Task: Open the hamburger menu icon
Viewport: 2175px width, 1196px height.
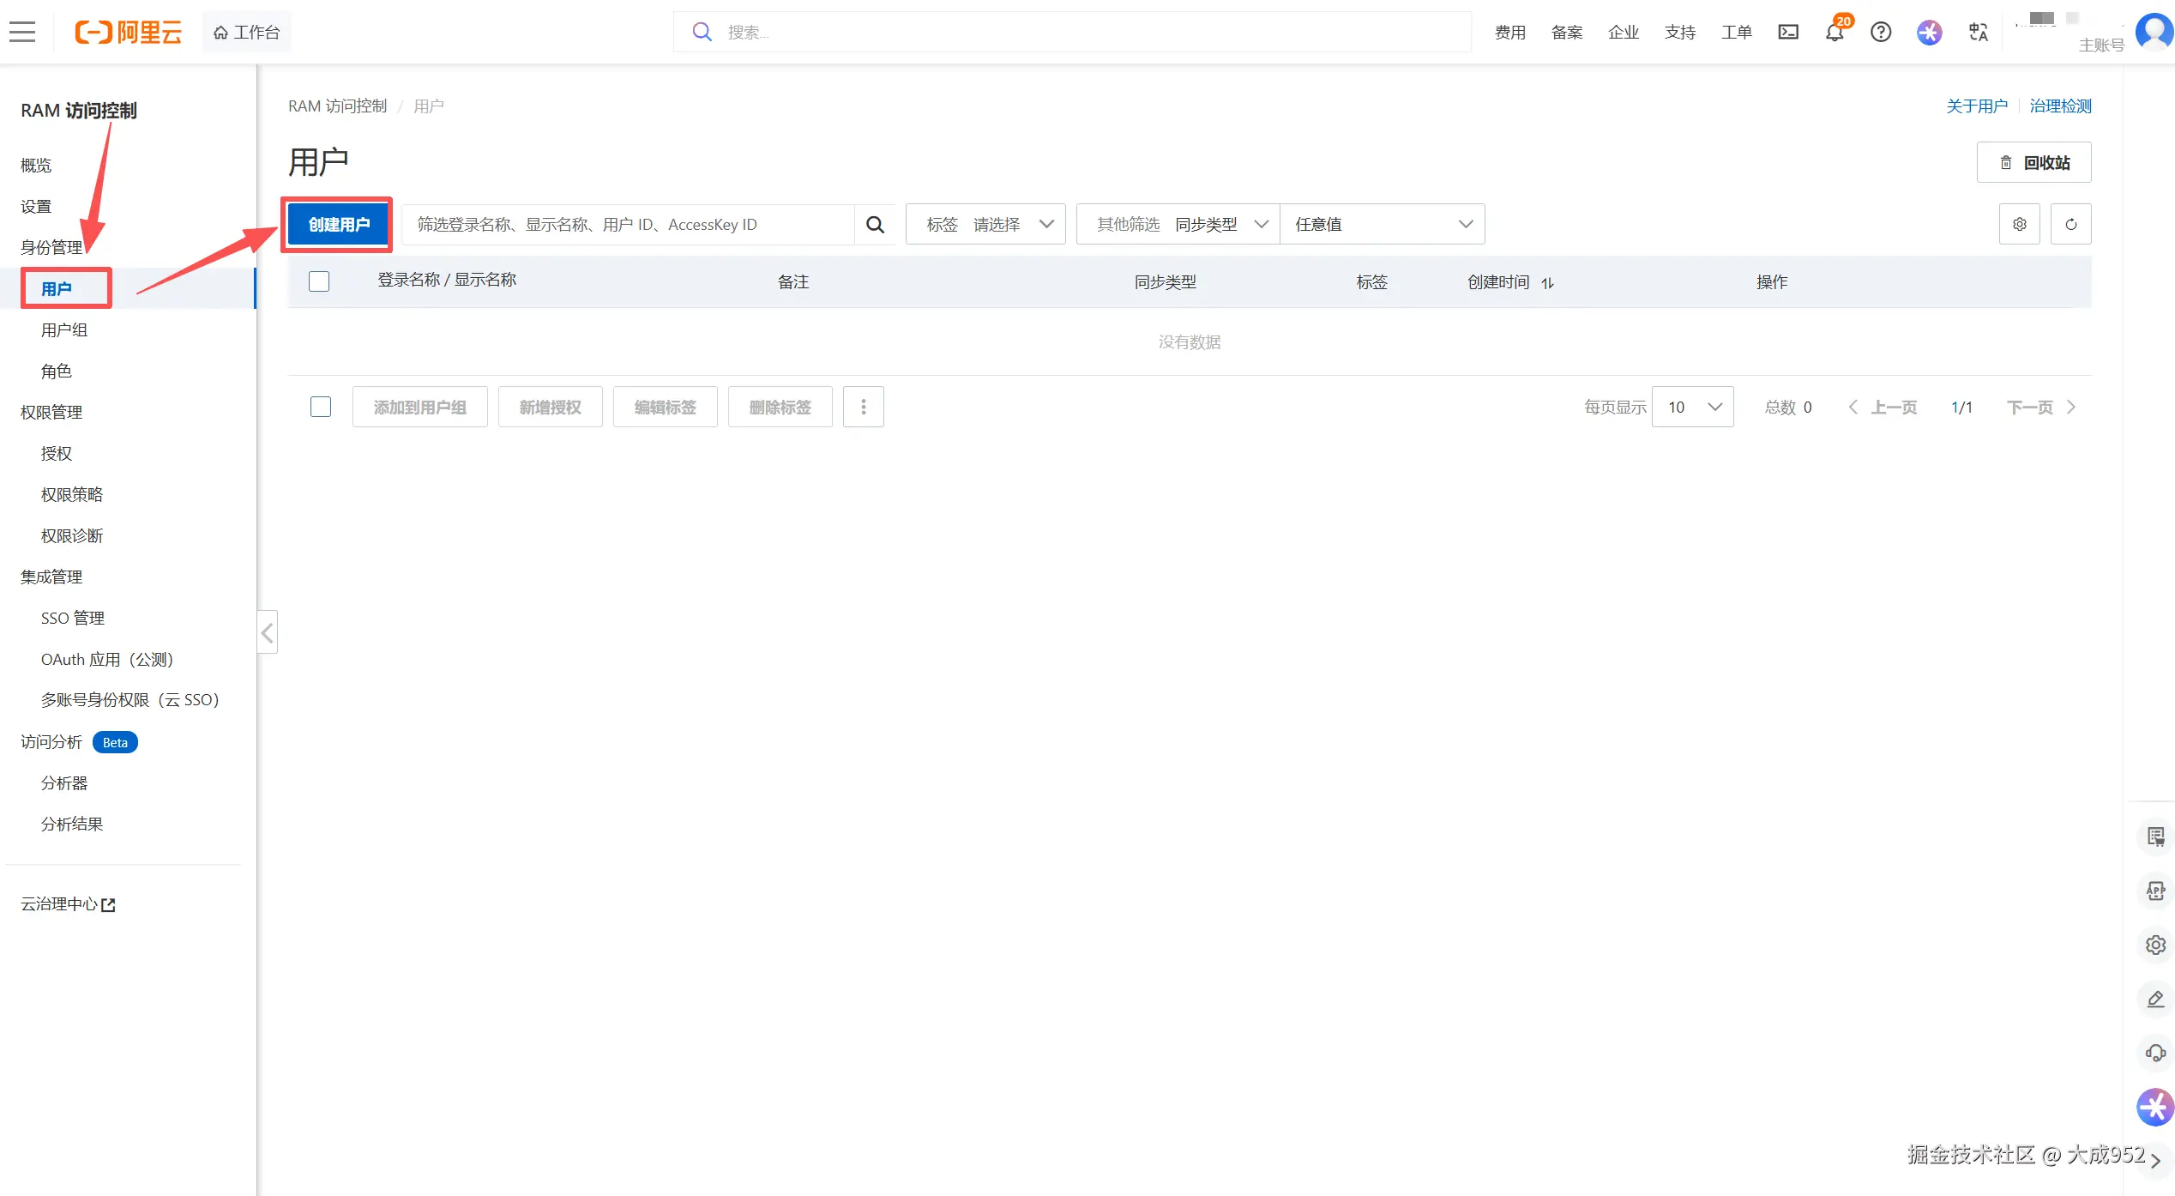Action: 22,33
